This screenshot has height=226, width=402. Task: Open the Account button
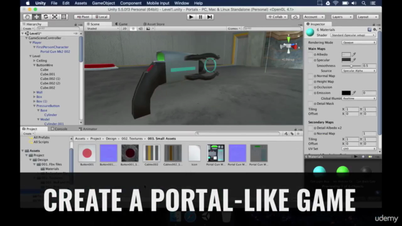click(x=314, y=17)
